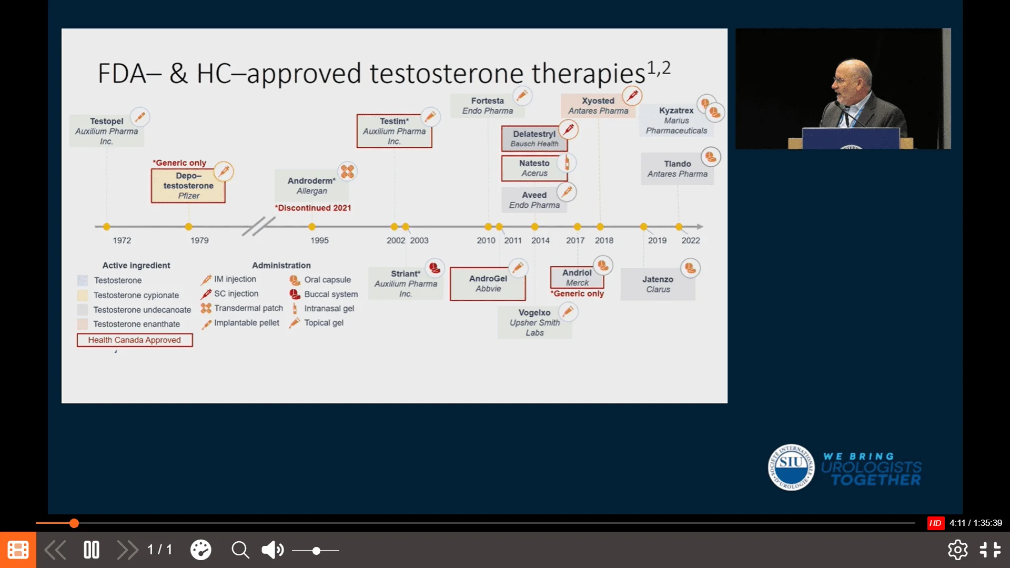Click the Testopel implantable pellet icon
The height and width of the screenshot is (568, 1010).
(139, 117)
